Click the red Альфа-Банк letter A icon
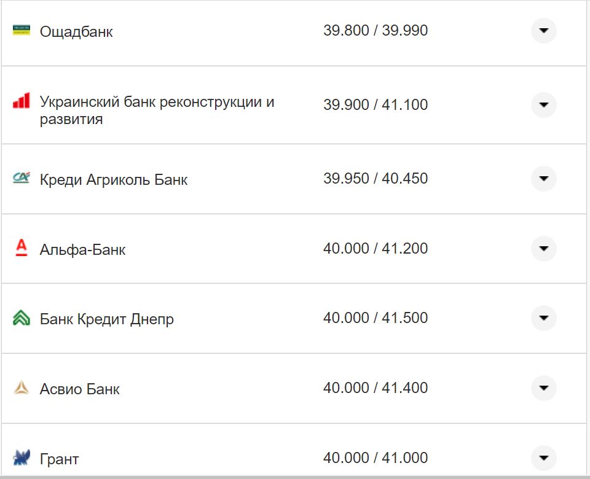Screen dimensions: 590x479 click(x=20, y=248)
